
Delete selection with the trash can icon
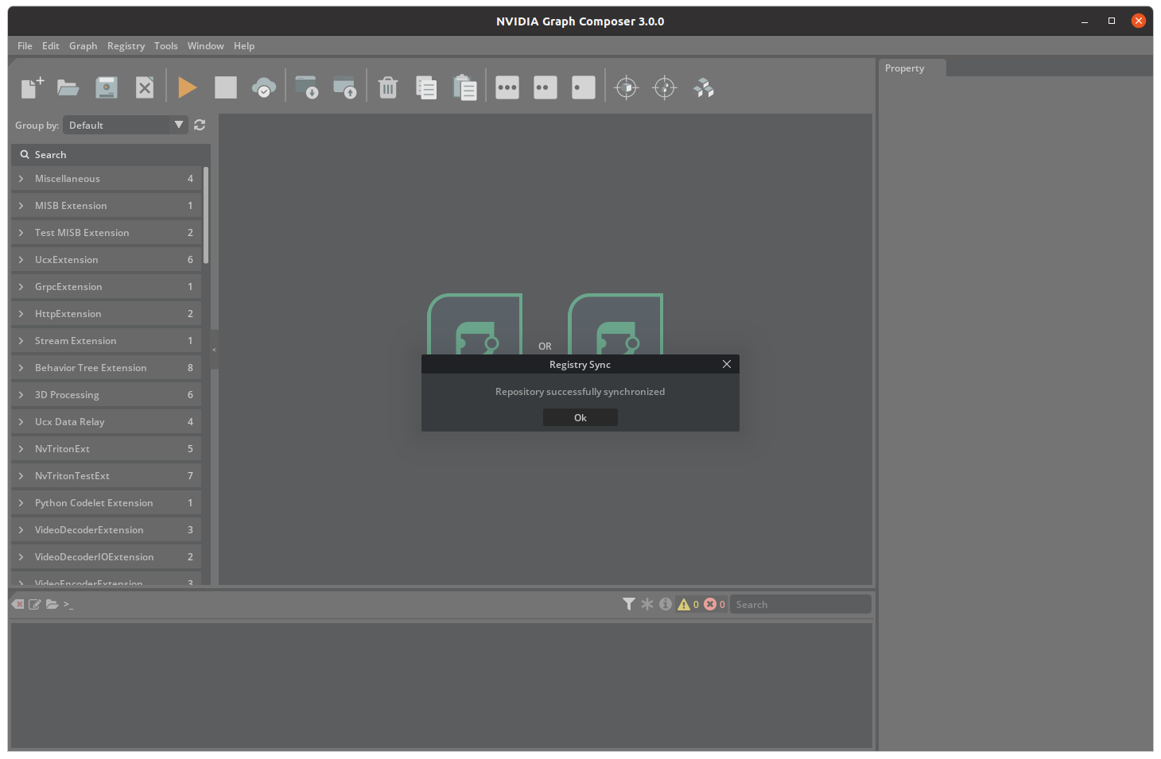[388, 87]
